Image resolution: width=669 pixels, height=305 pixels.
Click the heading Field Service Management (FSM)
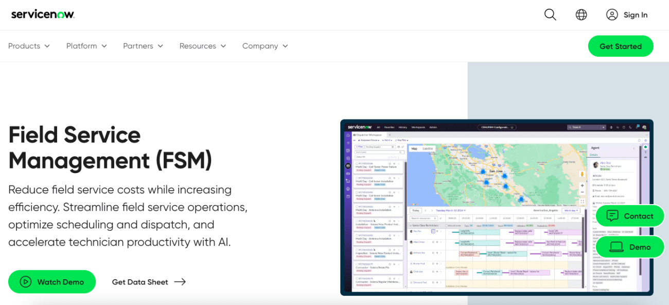(x=110, y=148)
